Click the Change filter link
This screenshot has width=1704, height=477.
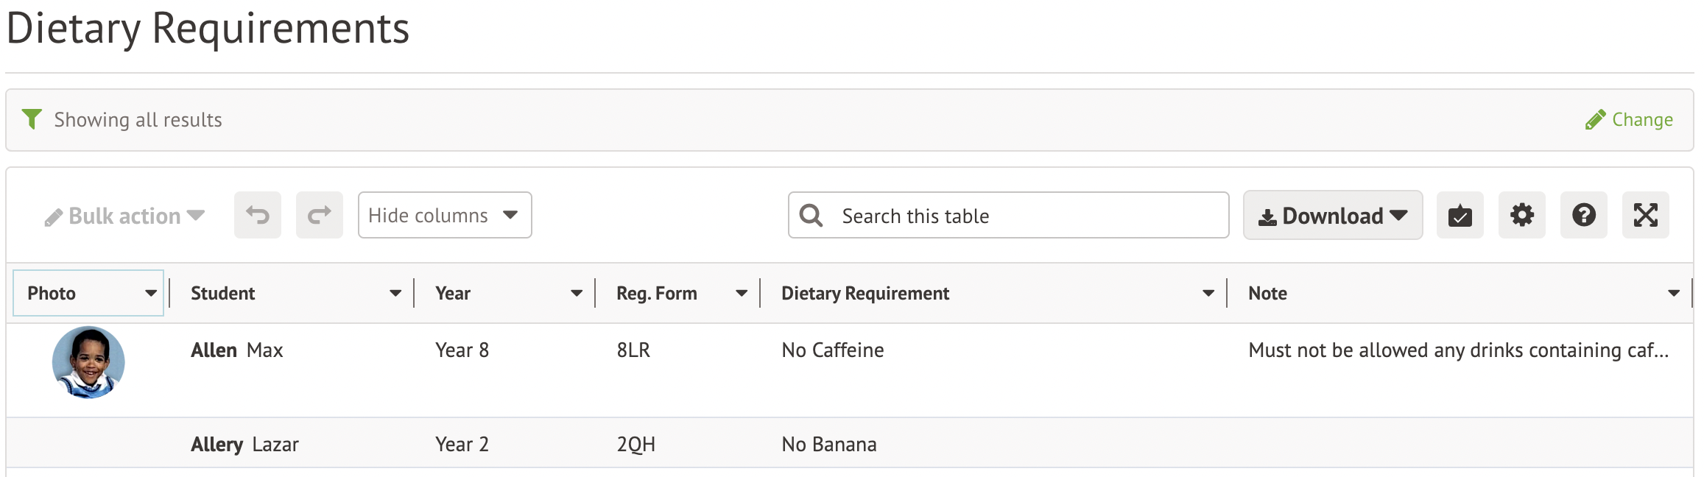[x=1629, y=120]
